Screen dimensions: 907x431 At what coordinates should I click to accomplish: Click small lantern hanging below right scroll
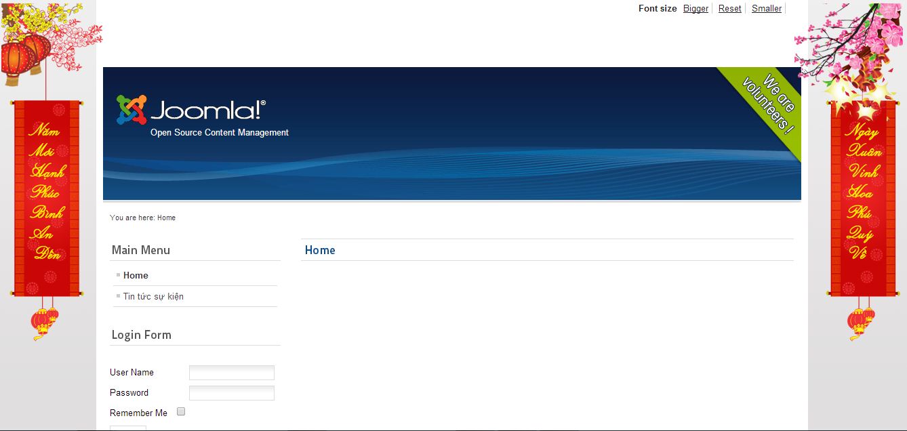(x=861, y=321)
